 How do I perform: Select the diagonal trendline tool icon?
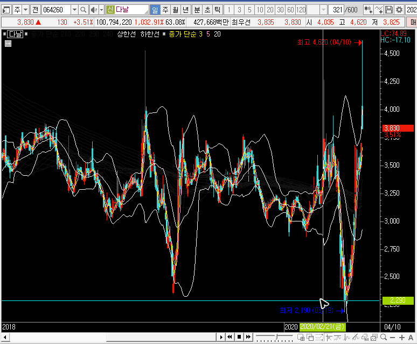[356, 338]
